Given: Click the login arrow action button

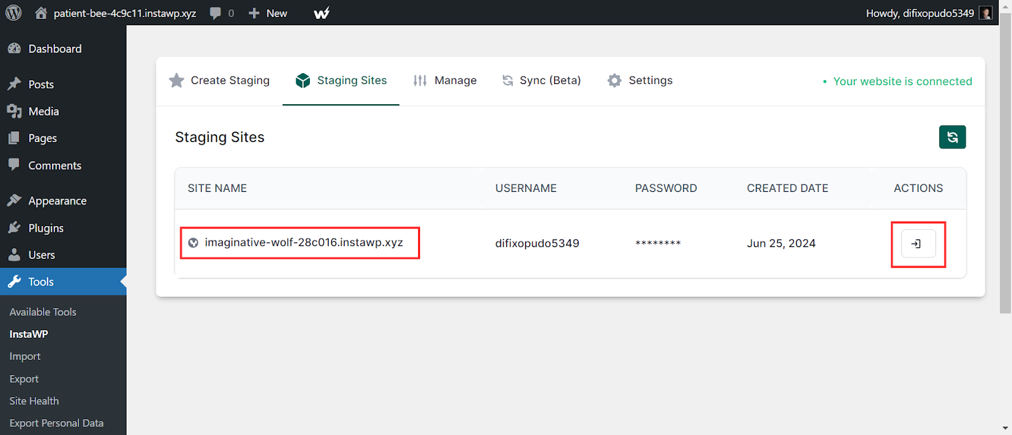Looking at the screenshot, I should (918, 244).
